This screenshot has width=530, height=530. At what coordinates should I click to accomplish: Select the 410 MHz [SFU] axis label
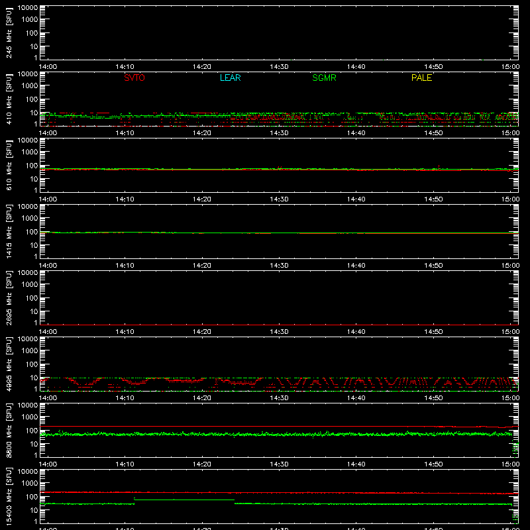9,99
